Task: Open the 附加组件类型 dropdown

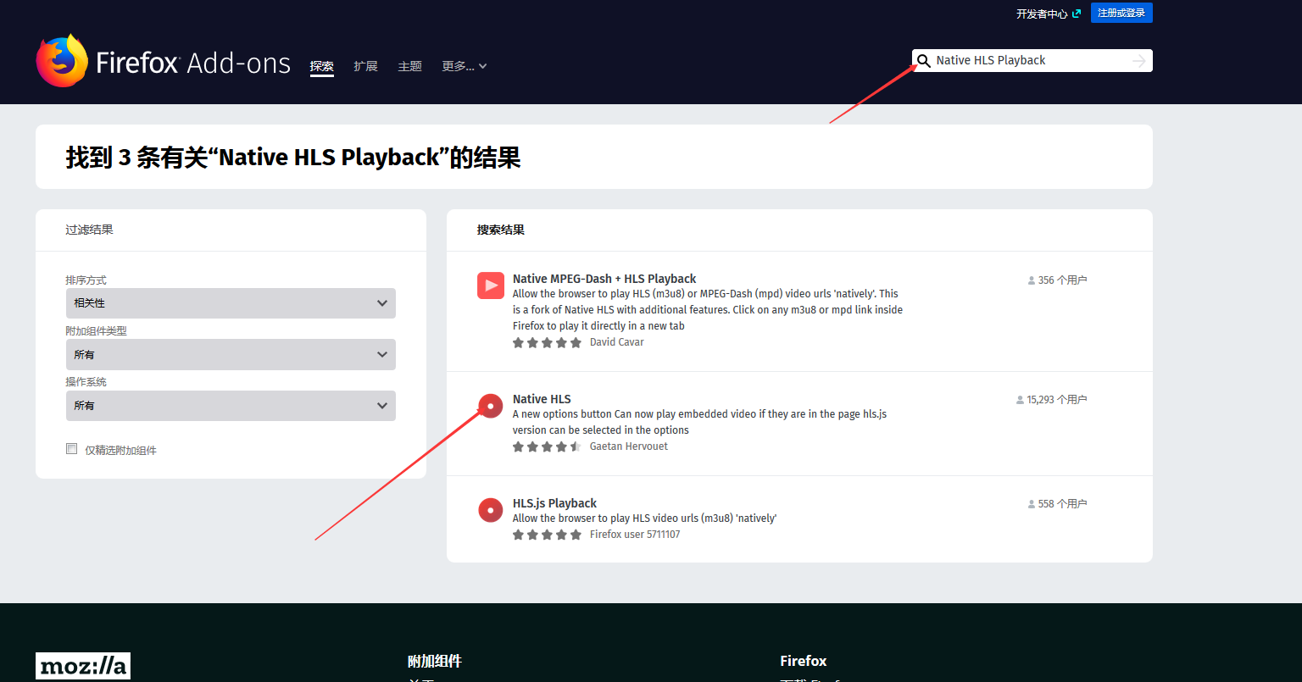Action: click(x=231, y=354)
